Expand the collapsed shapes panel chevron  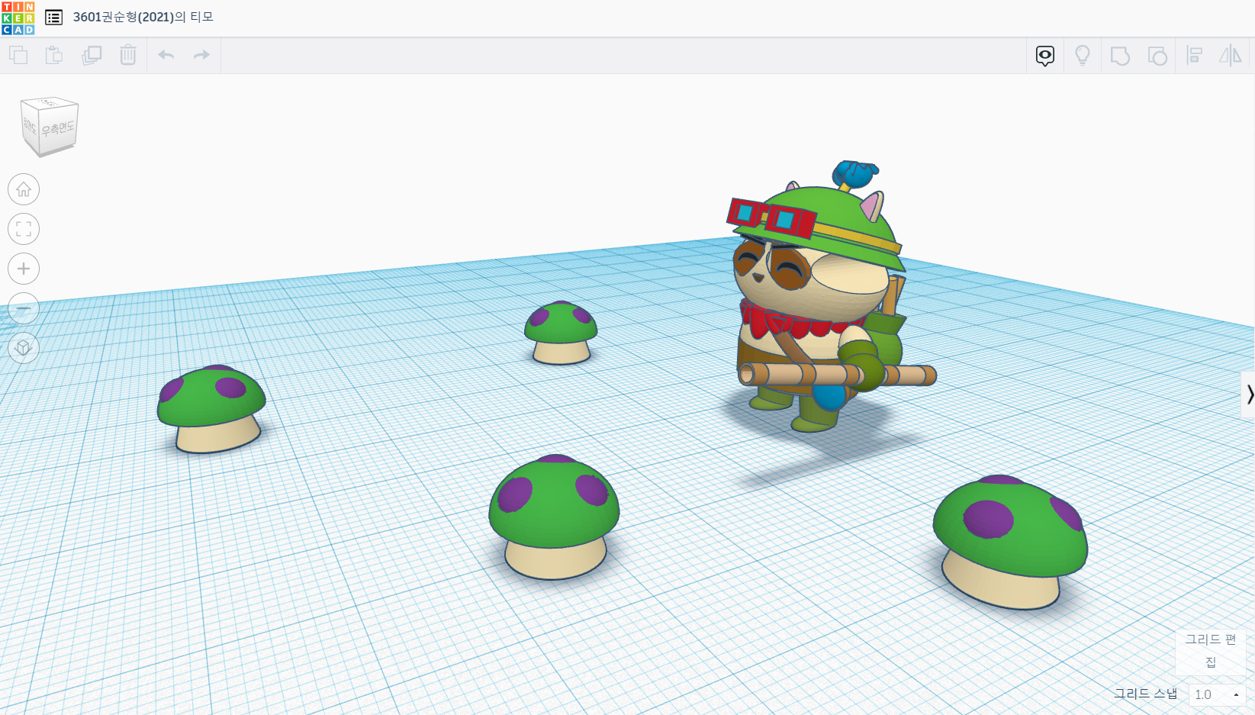click(1249, 395)
